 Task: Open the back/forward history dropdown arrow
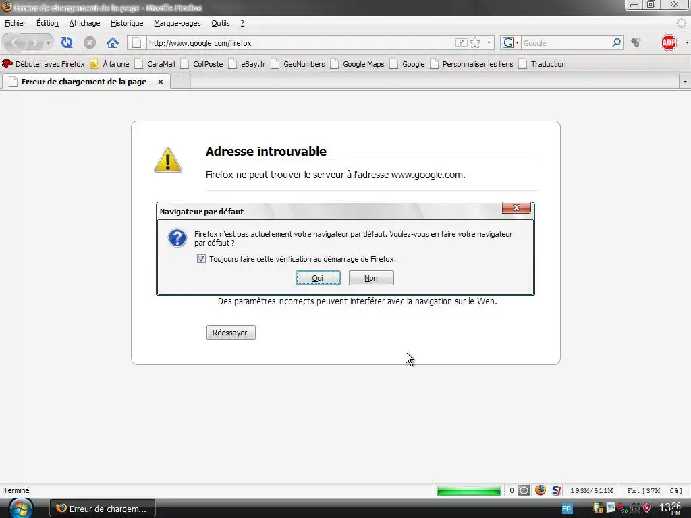[48, 43]
